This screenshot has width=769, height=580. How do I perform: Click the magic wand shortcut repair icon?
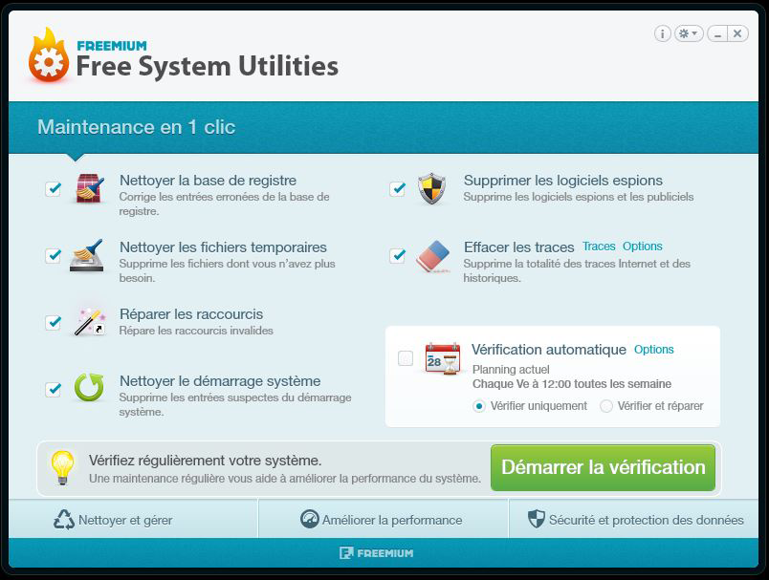(88, 322)
